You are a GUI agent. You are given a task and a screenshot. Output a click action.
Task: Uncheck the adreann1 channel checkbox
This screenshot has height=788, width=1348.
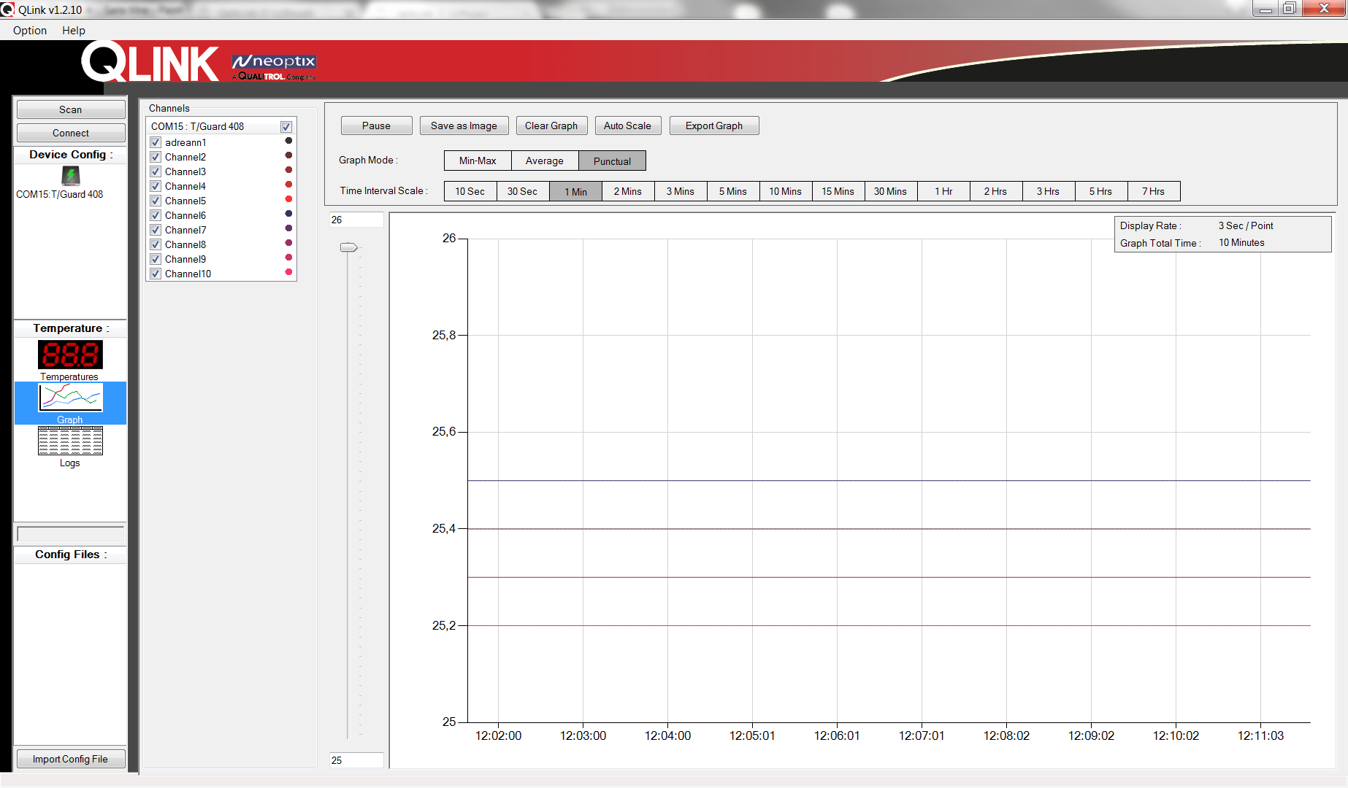pos(156,142)
